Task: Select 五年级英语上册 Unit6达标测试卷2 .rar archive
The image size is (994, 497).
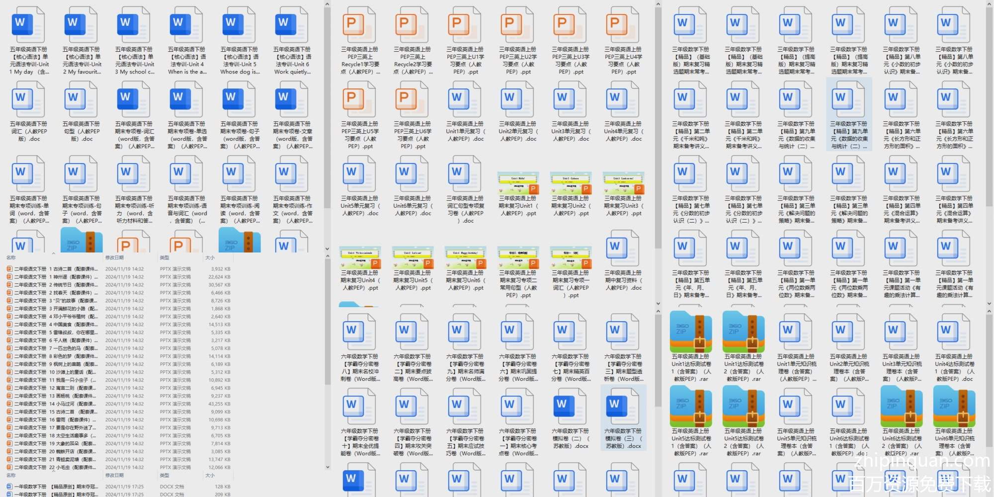Action: click(x=902, y=422)
